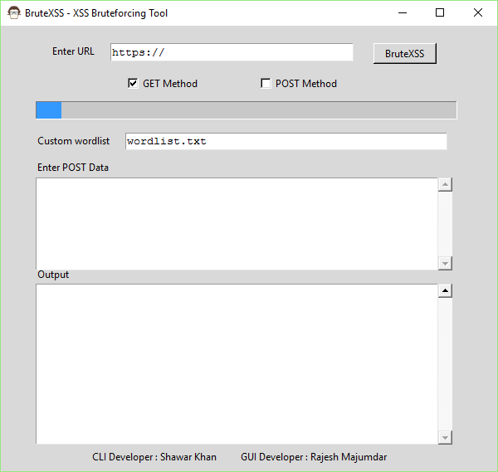Click the BruteXSS app icon in title bar
498x472 pixels.
(x=13, y=13)
